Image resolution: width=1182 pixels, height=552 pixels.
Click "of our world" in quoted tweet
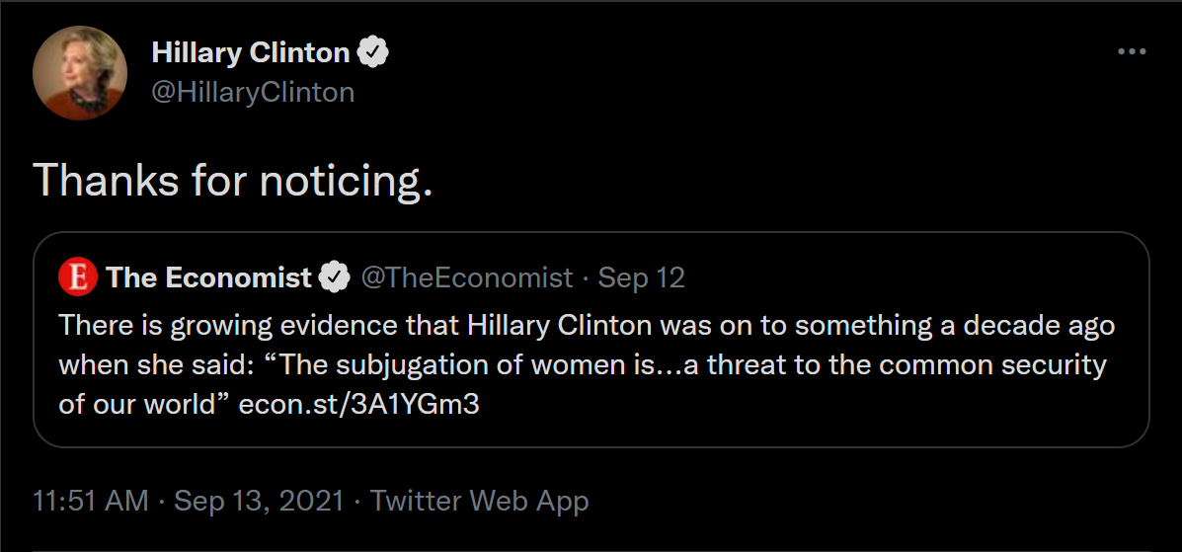click(x=137, y=406)
